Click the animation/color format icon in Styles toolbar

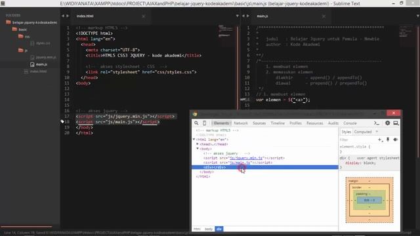click(395, 140)
